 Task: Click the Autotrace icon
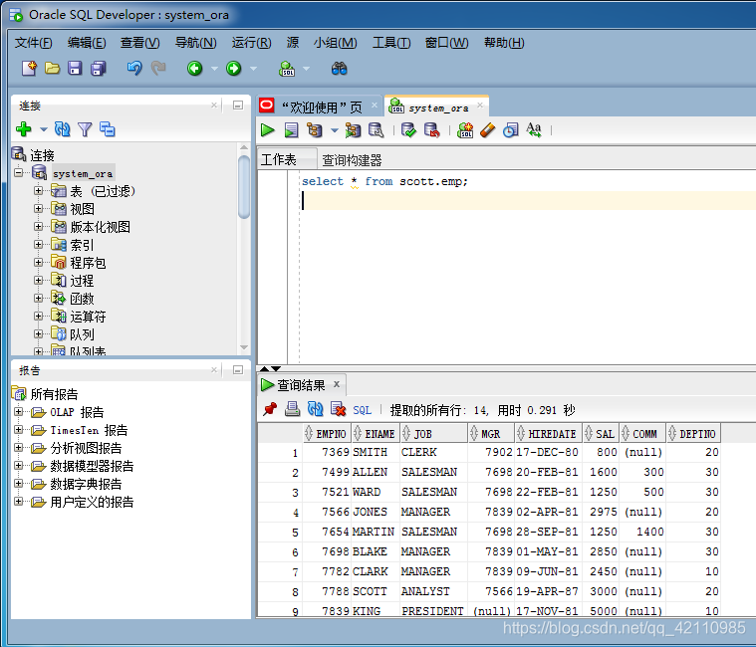353,130
